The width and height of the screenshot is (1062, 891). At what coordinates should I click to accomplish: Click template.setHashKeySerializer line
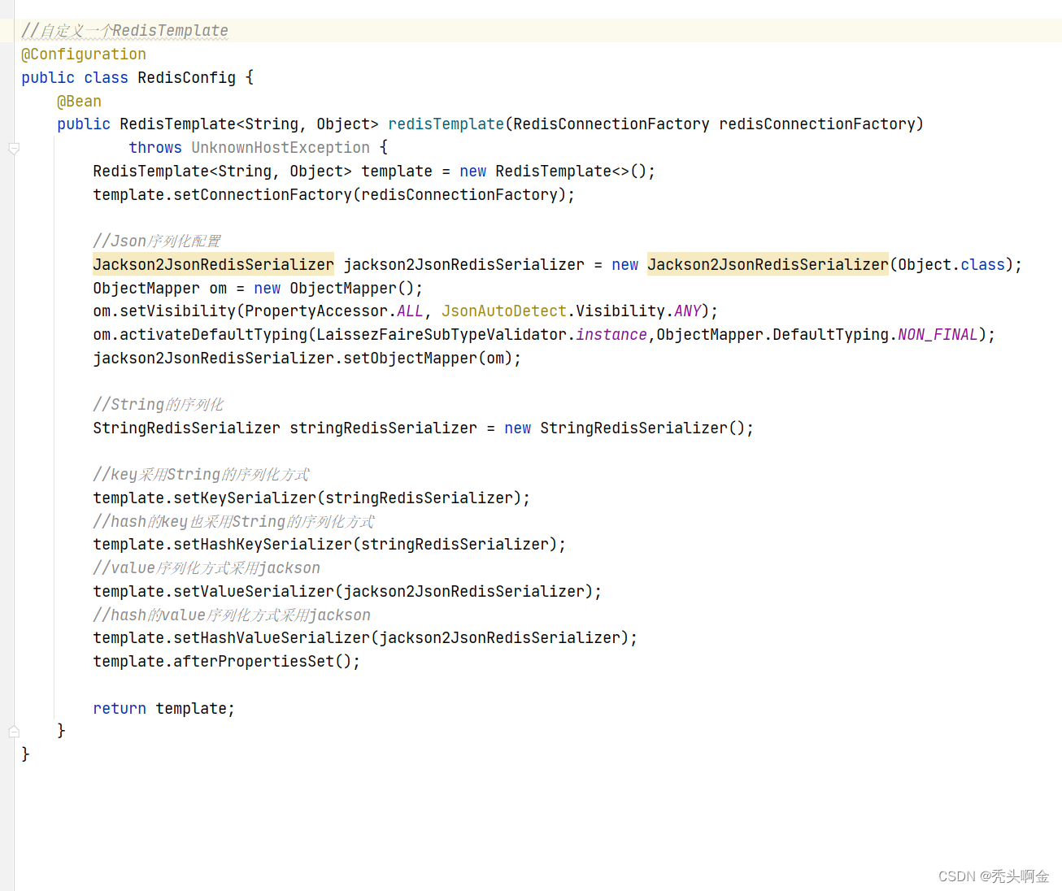329,545
